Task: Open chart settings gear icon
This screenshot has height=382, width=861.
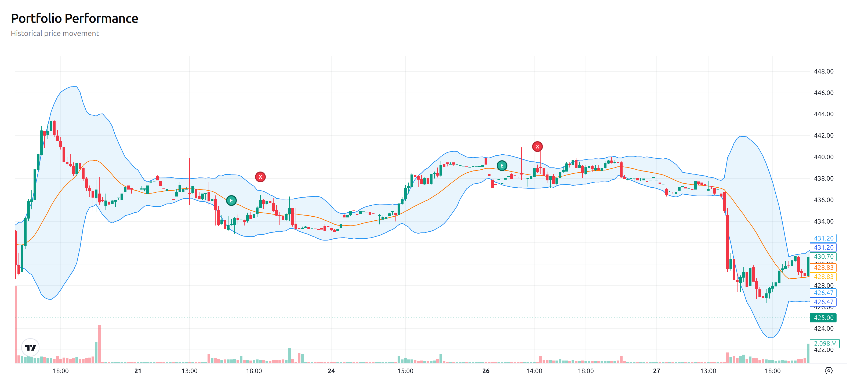Action: point(829,370)
